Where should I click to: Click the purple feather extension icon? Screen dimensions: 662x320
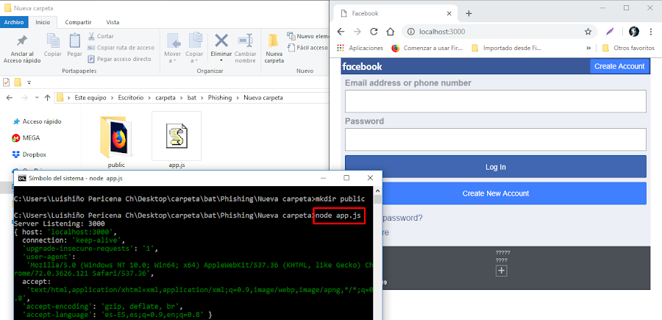tap(610, 32)
